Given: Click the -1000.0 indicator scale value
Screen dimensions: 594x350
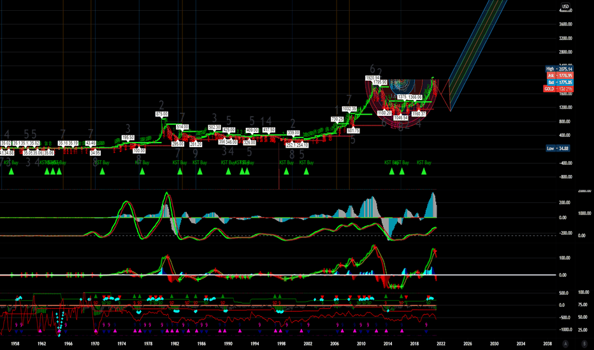Looking at the screenshot, I should pos(565,330).
